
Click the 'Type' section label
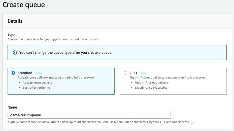pyautogui.click(x=11, y=35)
